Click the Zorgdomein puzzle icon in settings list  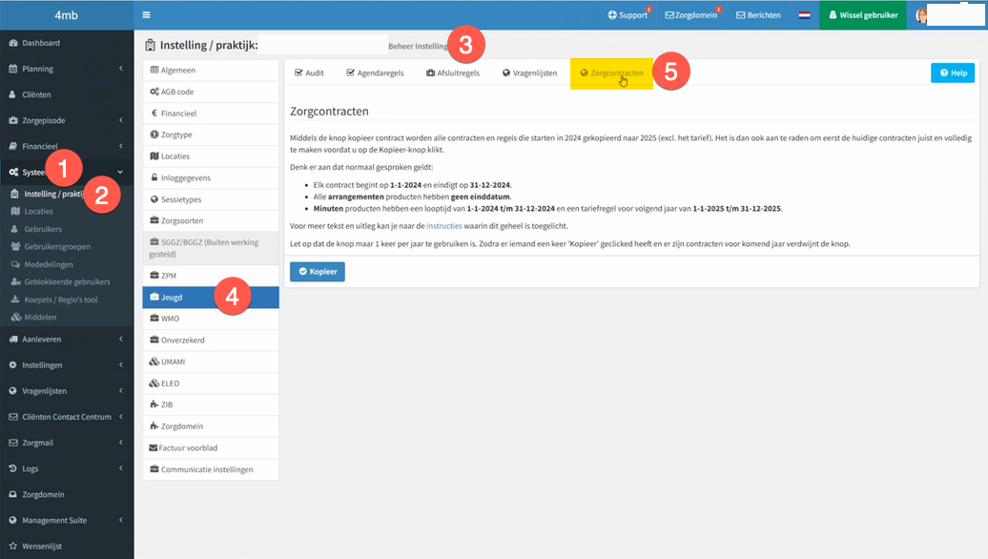[x=154, y=426]
